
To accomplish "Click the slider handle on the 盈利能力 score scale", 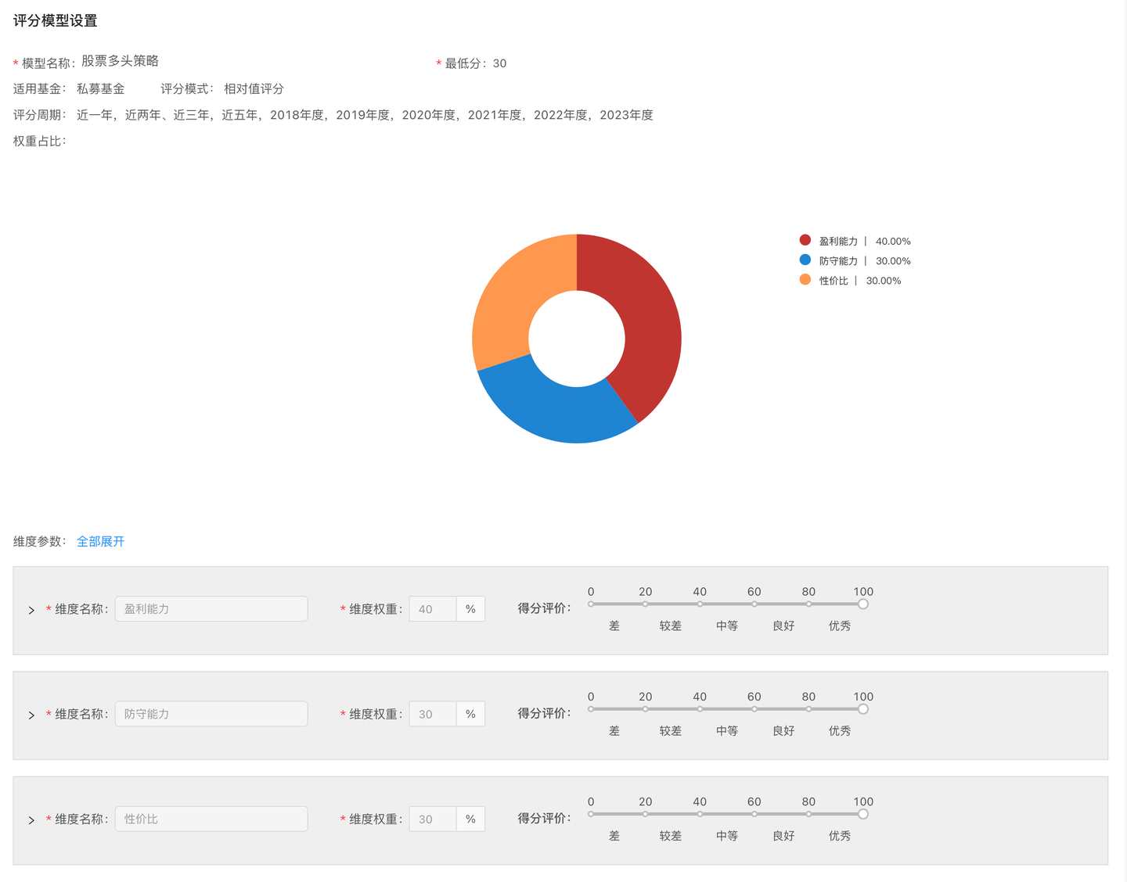I will coord(863,604).
